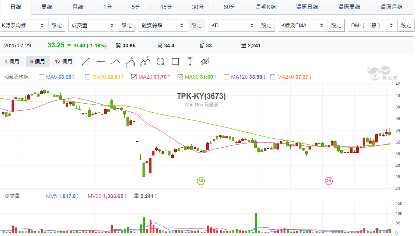Click the 12 個月 range button

coord(63,62)
